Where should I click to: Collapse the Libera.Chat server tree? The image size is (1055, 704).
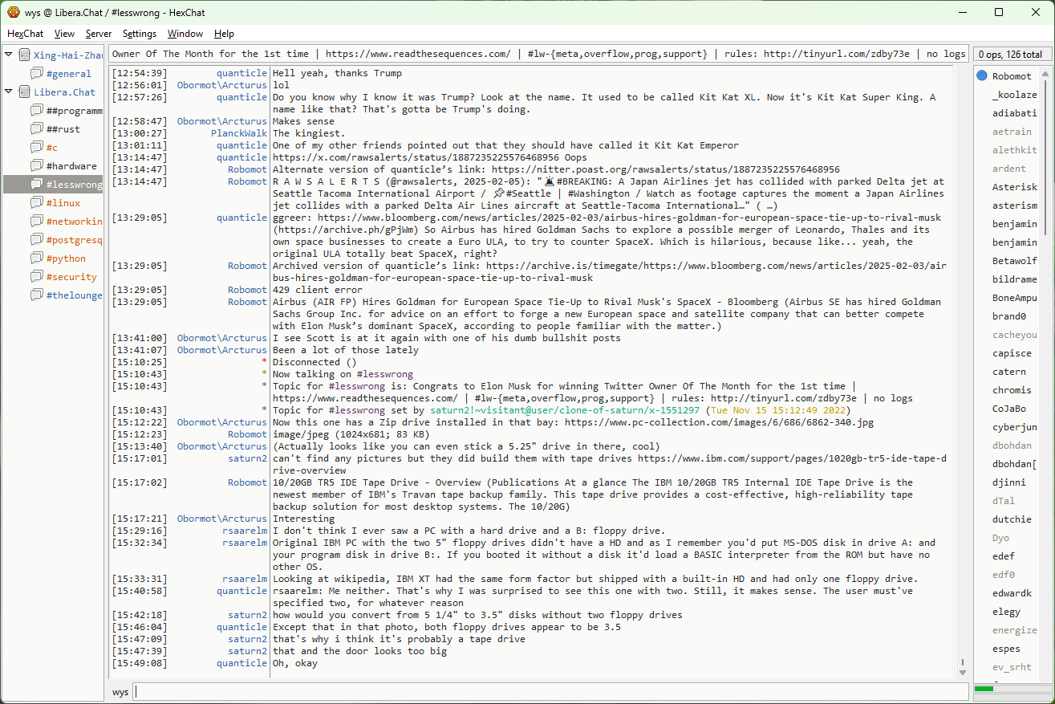point(9,92)
